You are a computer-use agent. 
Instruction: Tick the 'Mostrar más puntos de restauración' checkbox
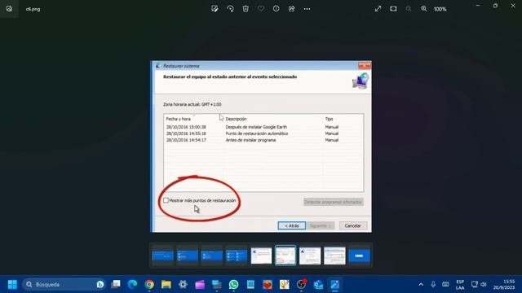tap(166, 200)
